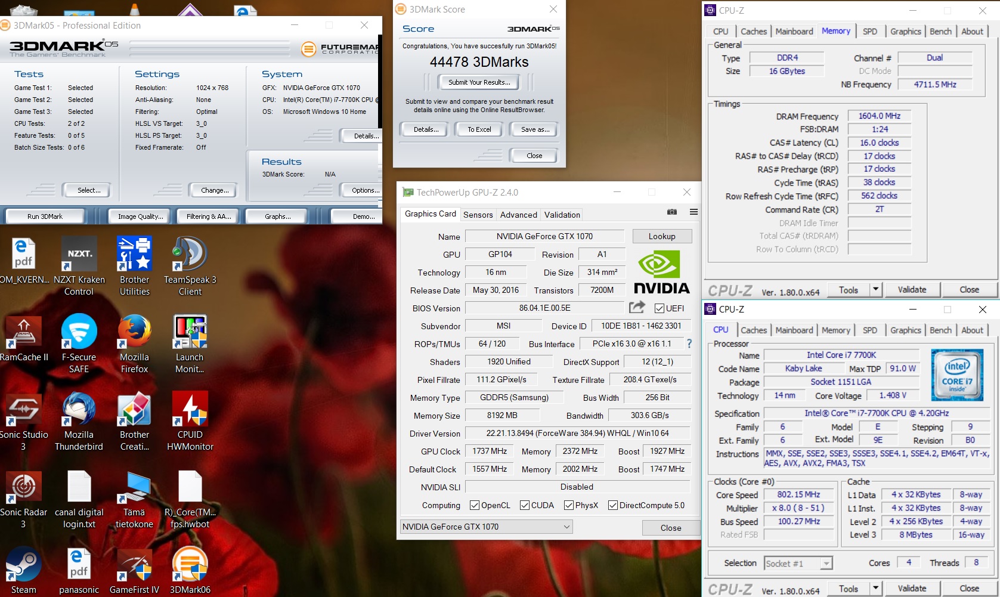This screenshot has height=597, width=1000.
Task: Open Filtering & AA settings
Action: click(x=209, y=216)
